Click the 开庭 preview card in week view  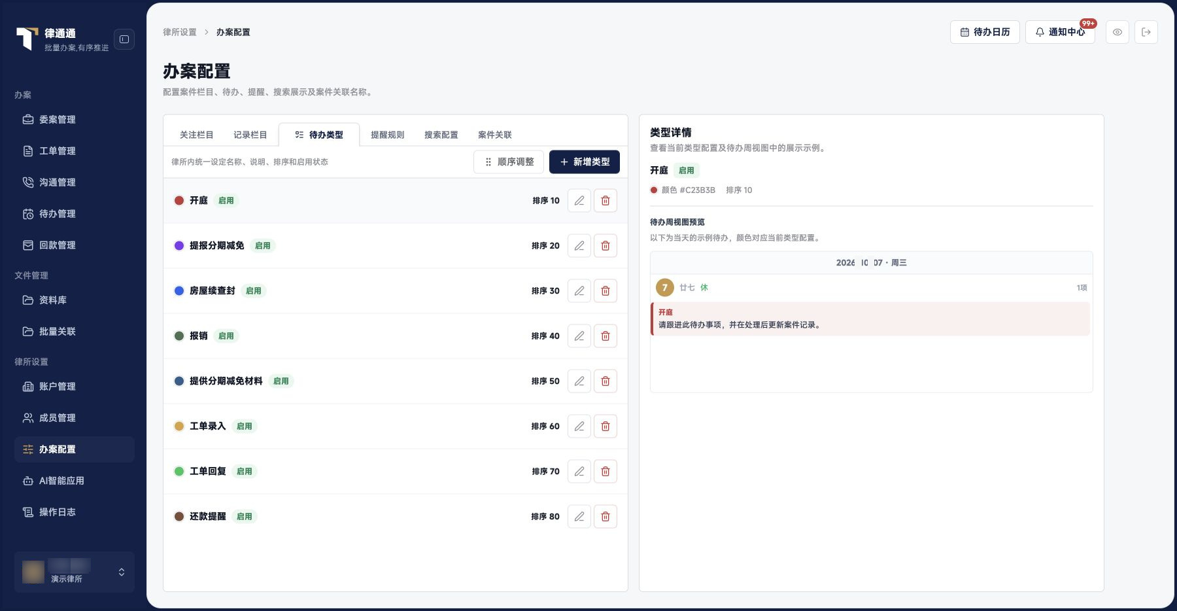(870, 319)
